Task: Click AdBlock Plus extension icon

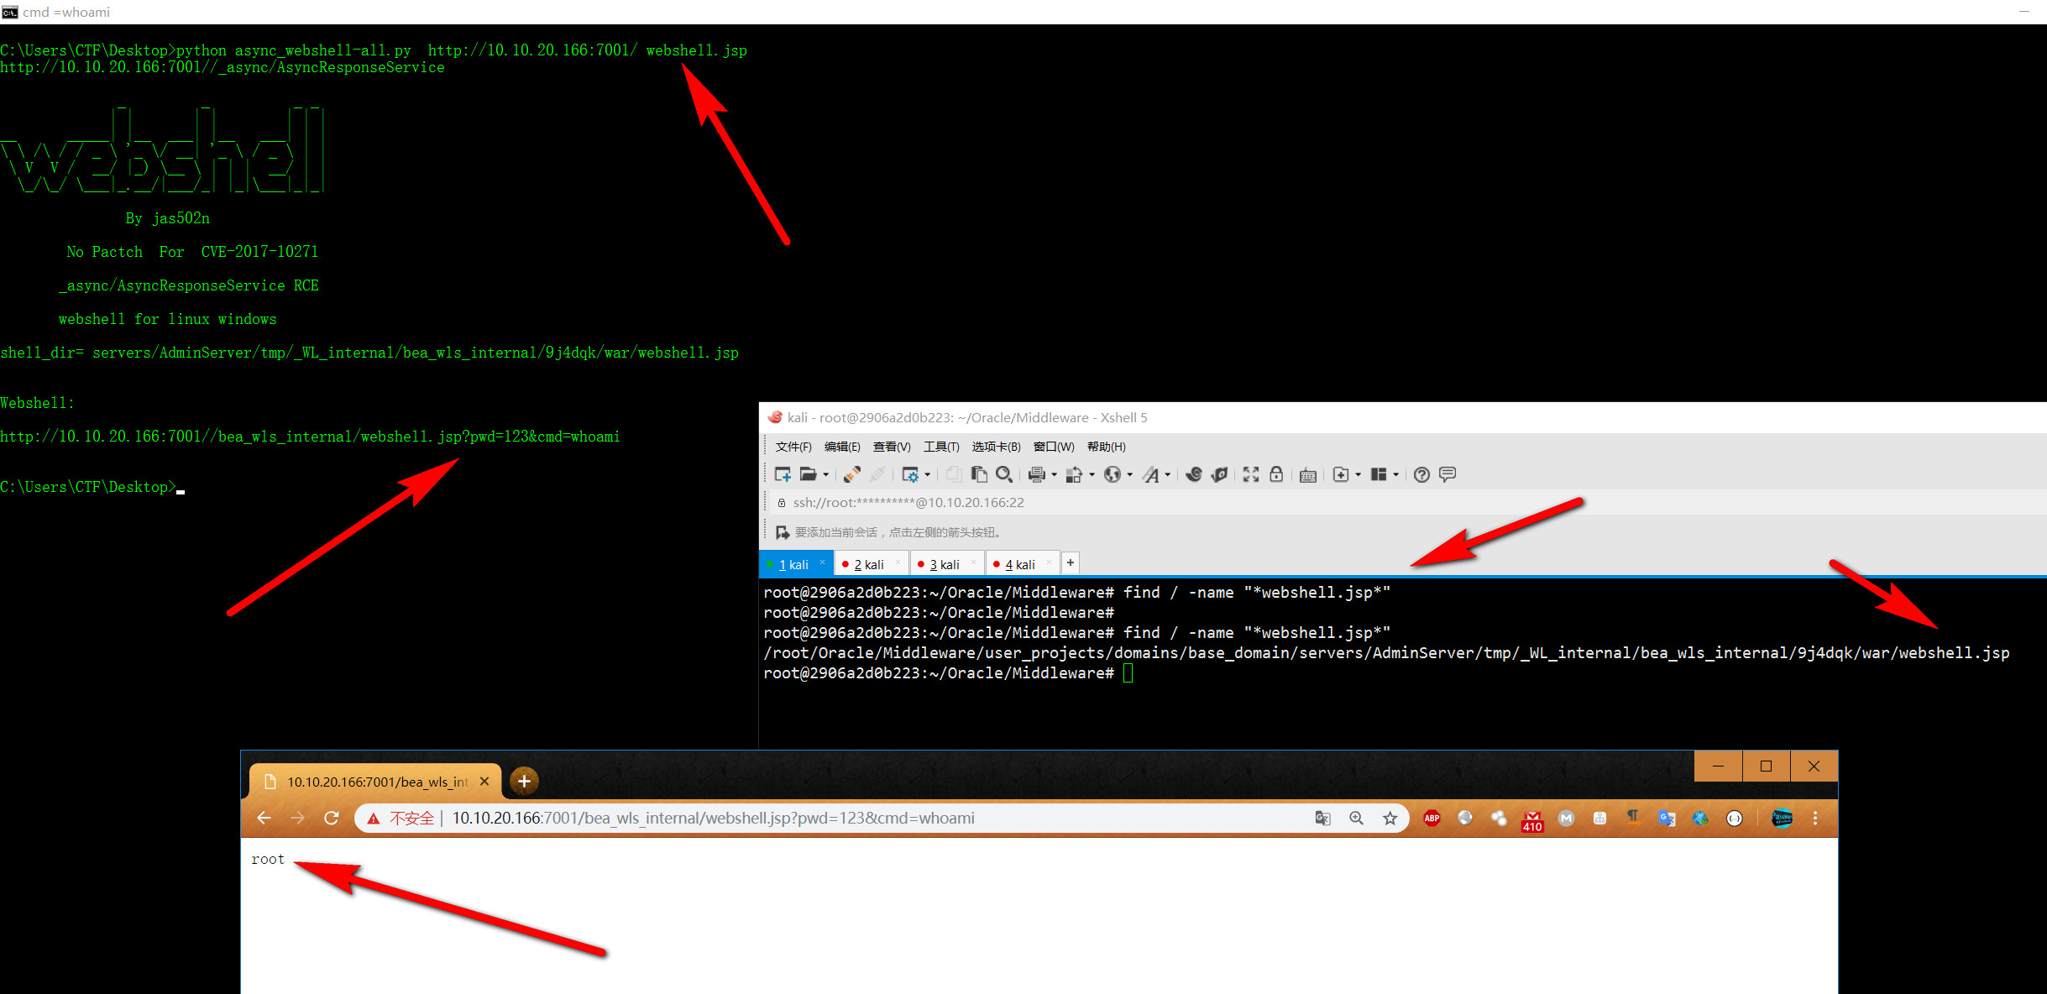Action: coord(1432,818)
